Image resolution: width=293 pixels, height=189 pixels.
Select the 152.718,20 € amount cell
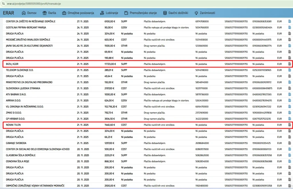coord(111,107)
